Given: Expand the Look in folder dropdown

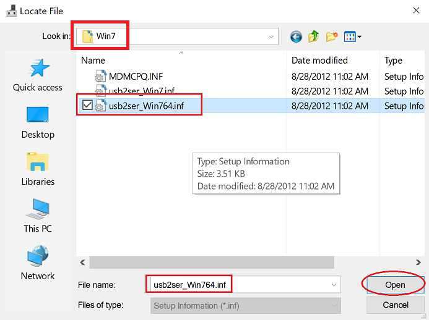Looking at the screenshot, I should point(271,37).
